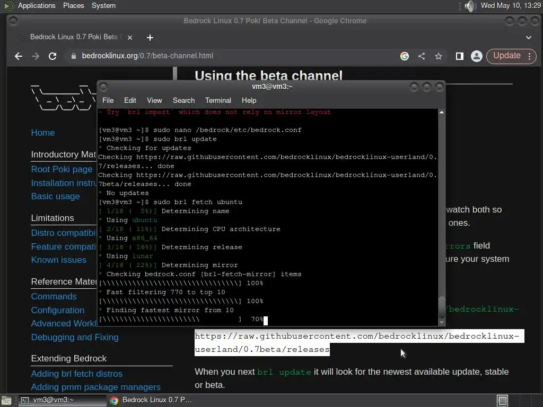The image size is (543, 407).
Task: Open the terminal File menu
Action: pyautogui.click(x=108, y=100)
